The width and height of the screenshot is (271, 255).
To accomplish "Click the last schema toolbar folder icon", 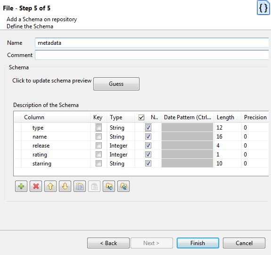I will coord(123,186).
